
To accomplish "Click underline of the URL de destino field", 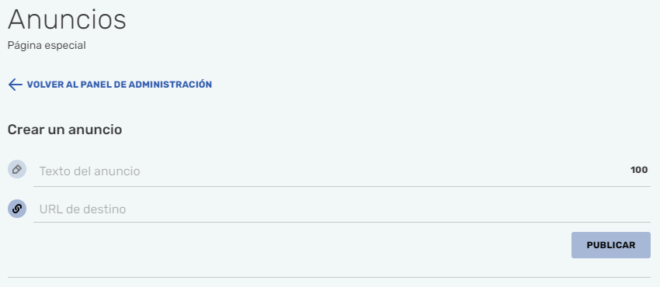I will 342,223.
